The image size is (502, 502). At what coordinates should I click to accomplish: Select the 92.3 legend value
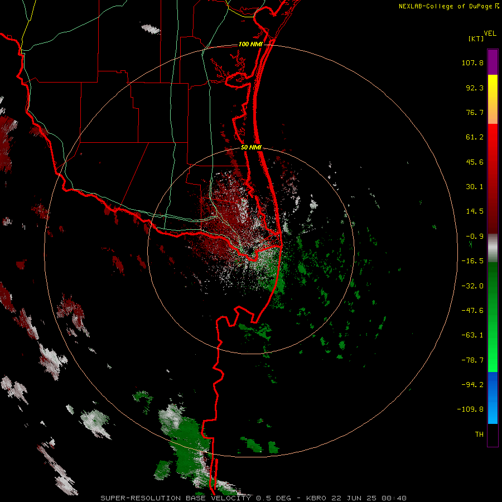coord(475,88)
